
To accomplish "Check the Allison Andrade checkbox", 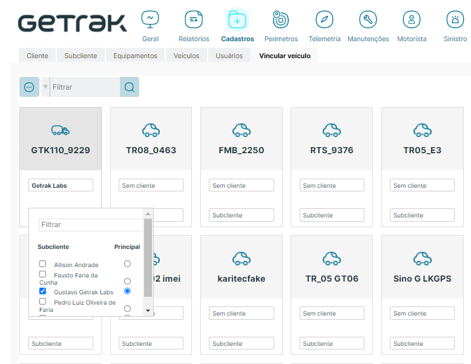I will pos(42,263).
